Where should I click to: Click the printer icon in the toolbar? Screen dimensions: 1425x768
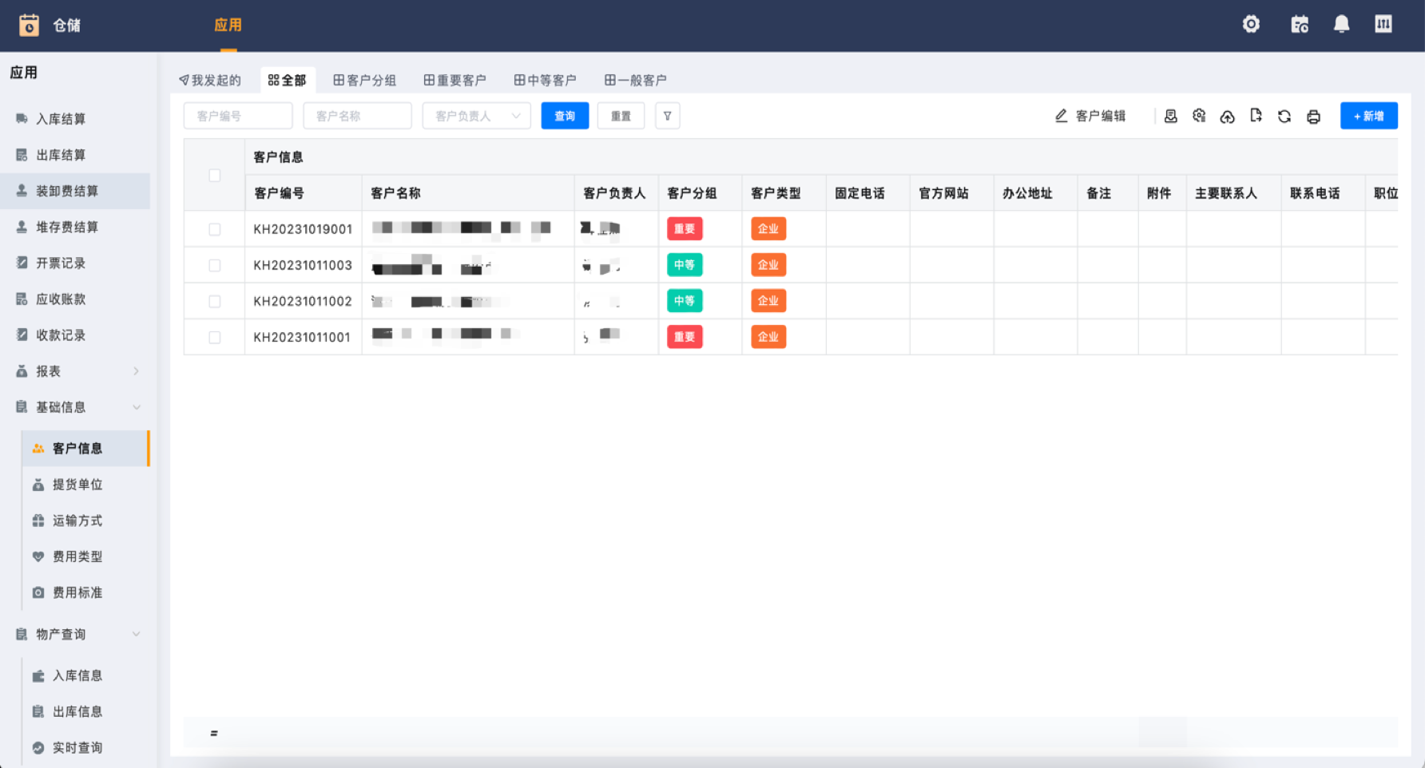[x=1313, y=117]
